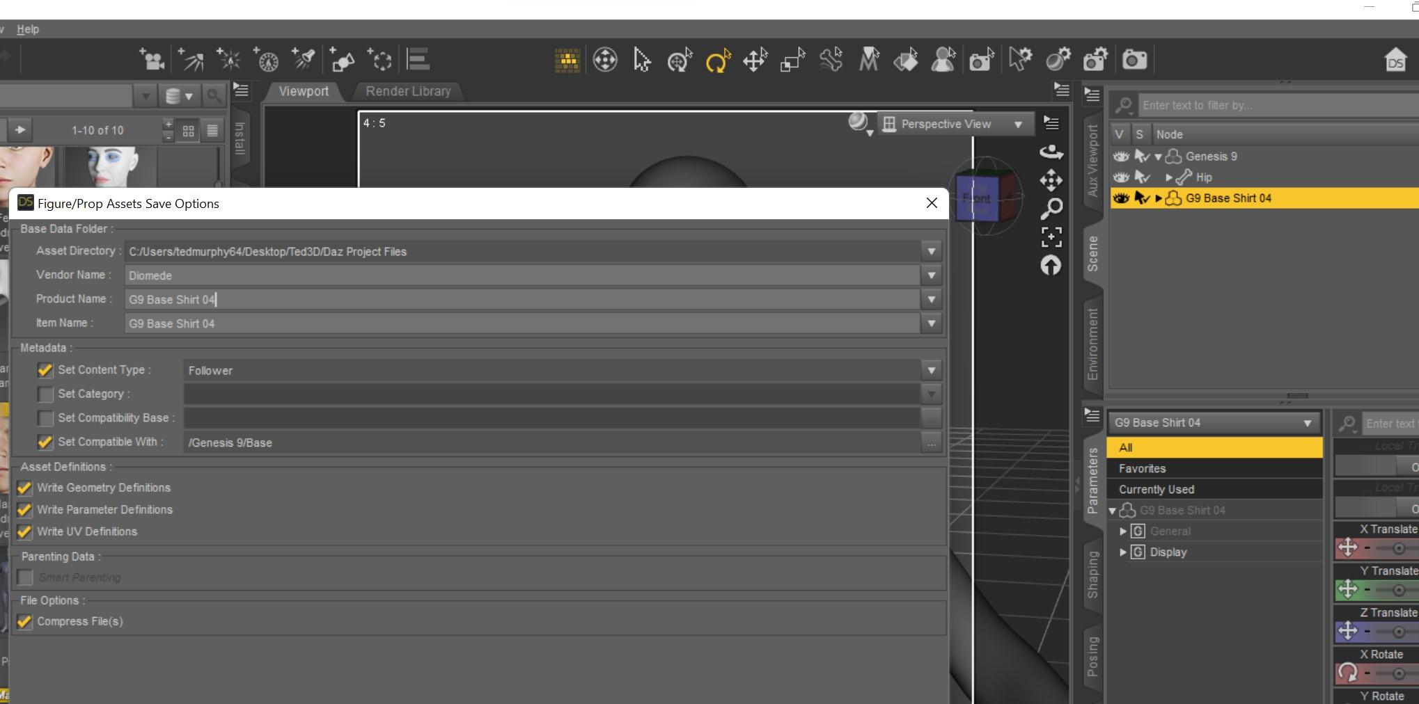Toggle Write Geometry Definitions checkbox

24,488
